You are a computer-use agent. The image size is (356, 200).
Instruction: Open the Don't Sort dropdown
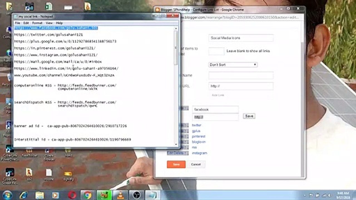(x=233, y=65)
